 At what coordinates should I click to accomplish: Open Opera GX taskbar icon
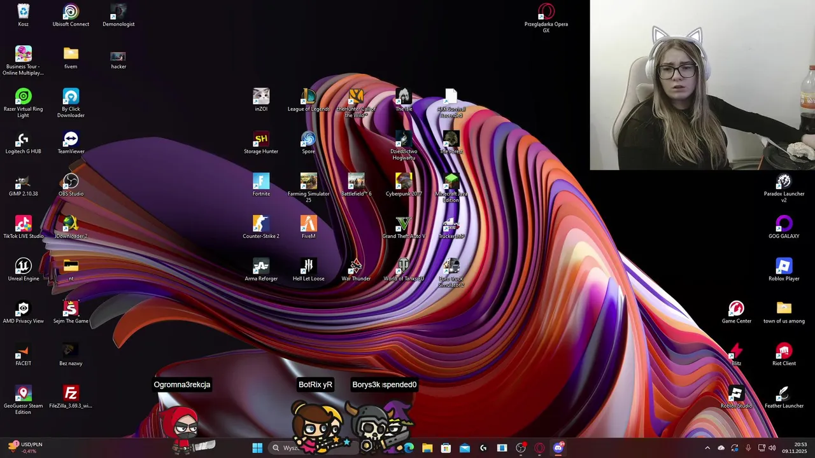click(539, 448)
